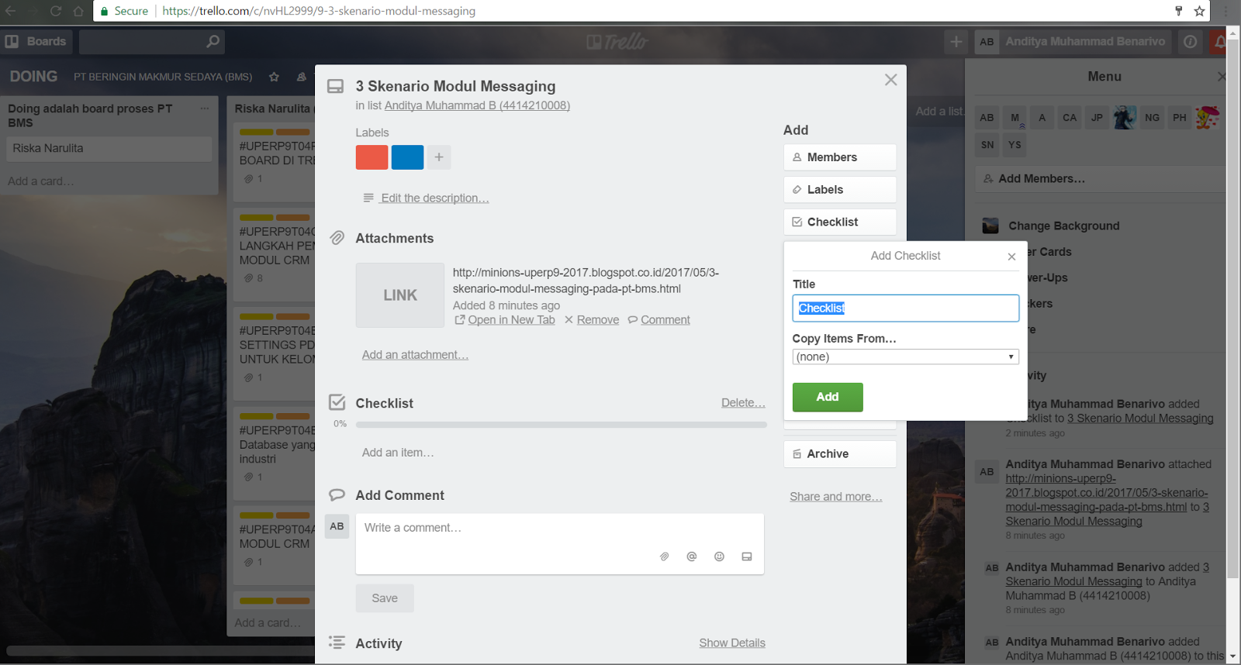Screen dimensions: 1241x665
Task: Click the green Add button
Action: click(x=828, y=397)
